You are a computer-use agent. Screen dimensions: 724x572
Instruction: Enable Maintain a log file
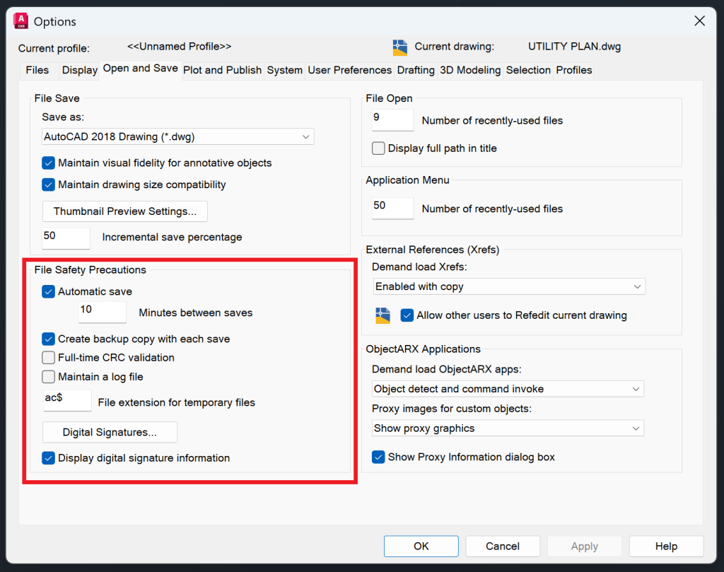[48, 376]
